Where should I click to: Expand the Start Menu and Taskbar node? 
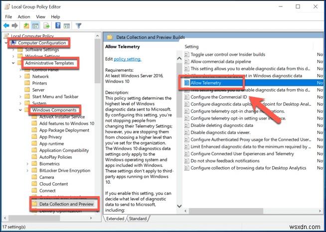[x=20, y=97]
